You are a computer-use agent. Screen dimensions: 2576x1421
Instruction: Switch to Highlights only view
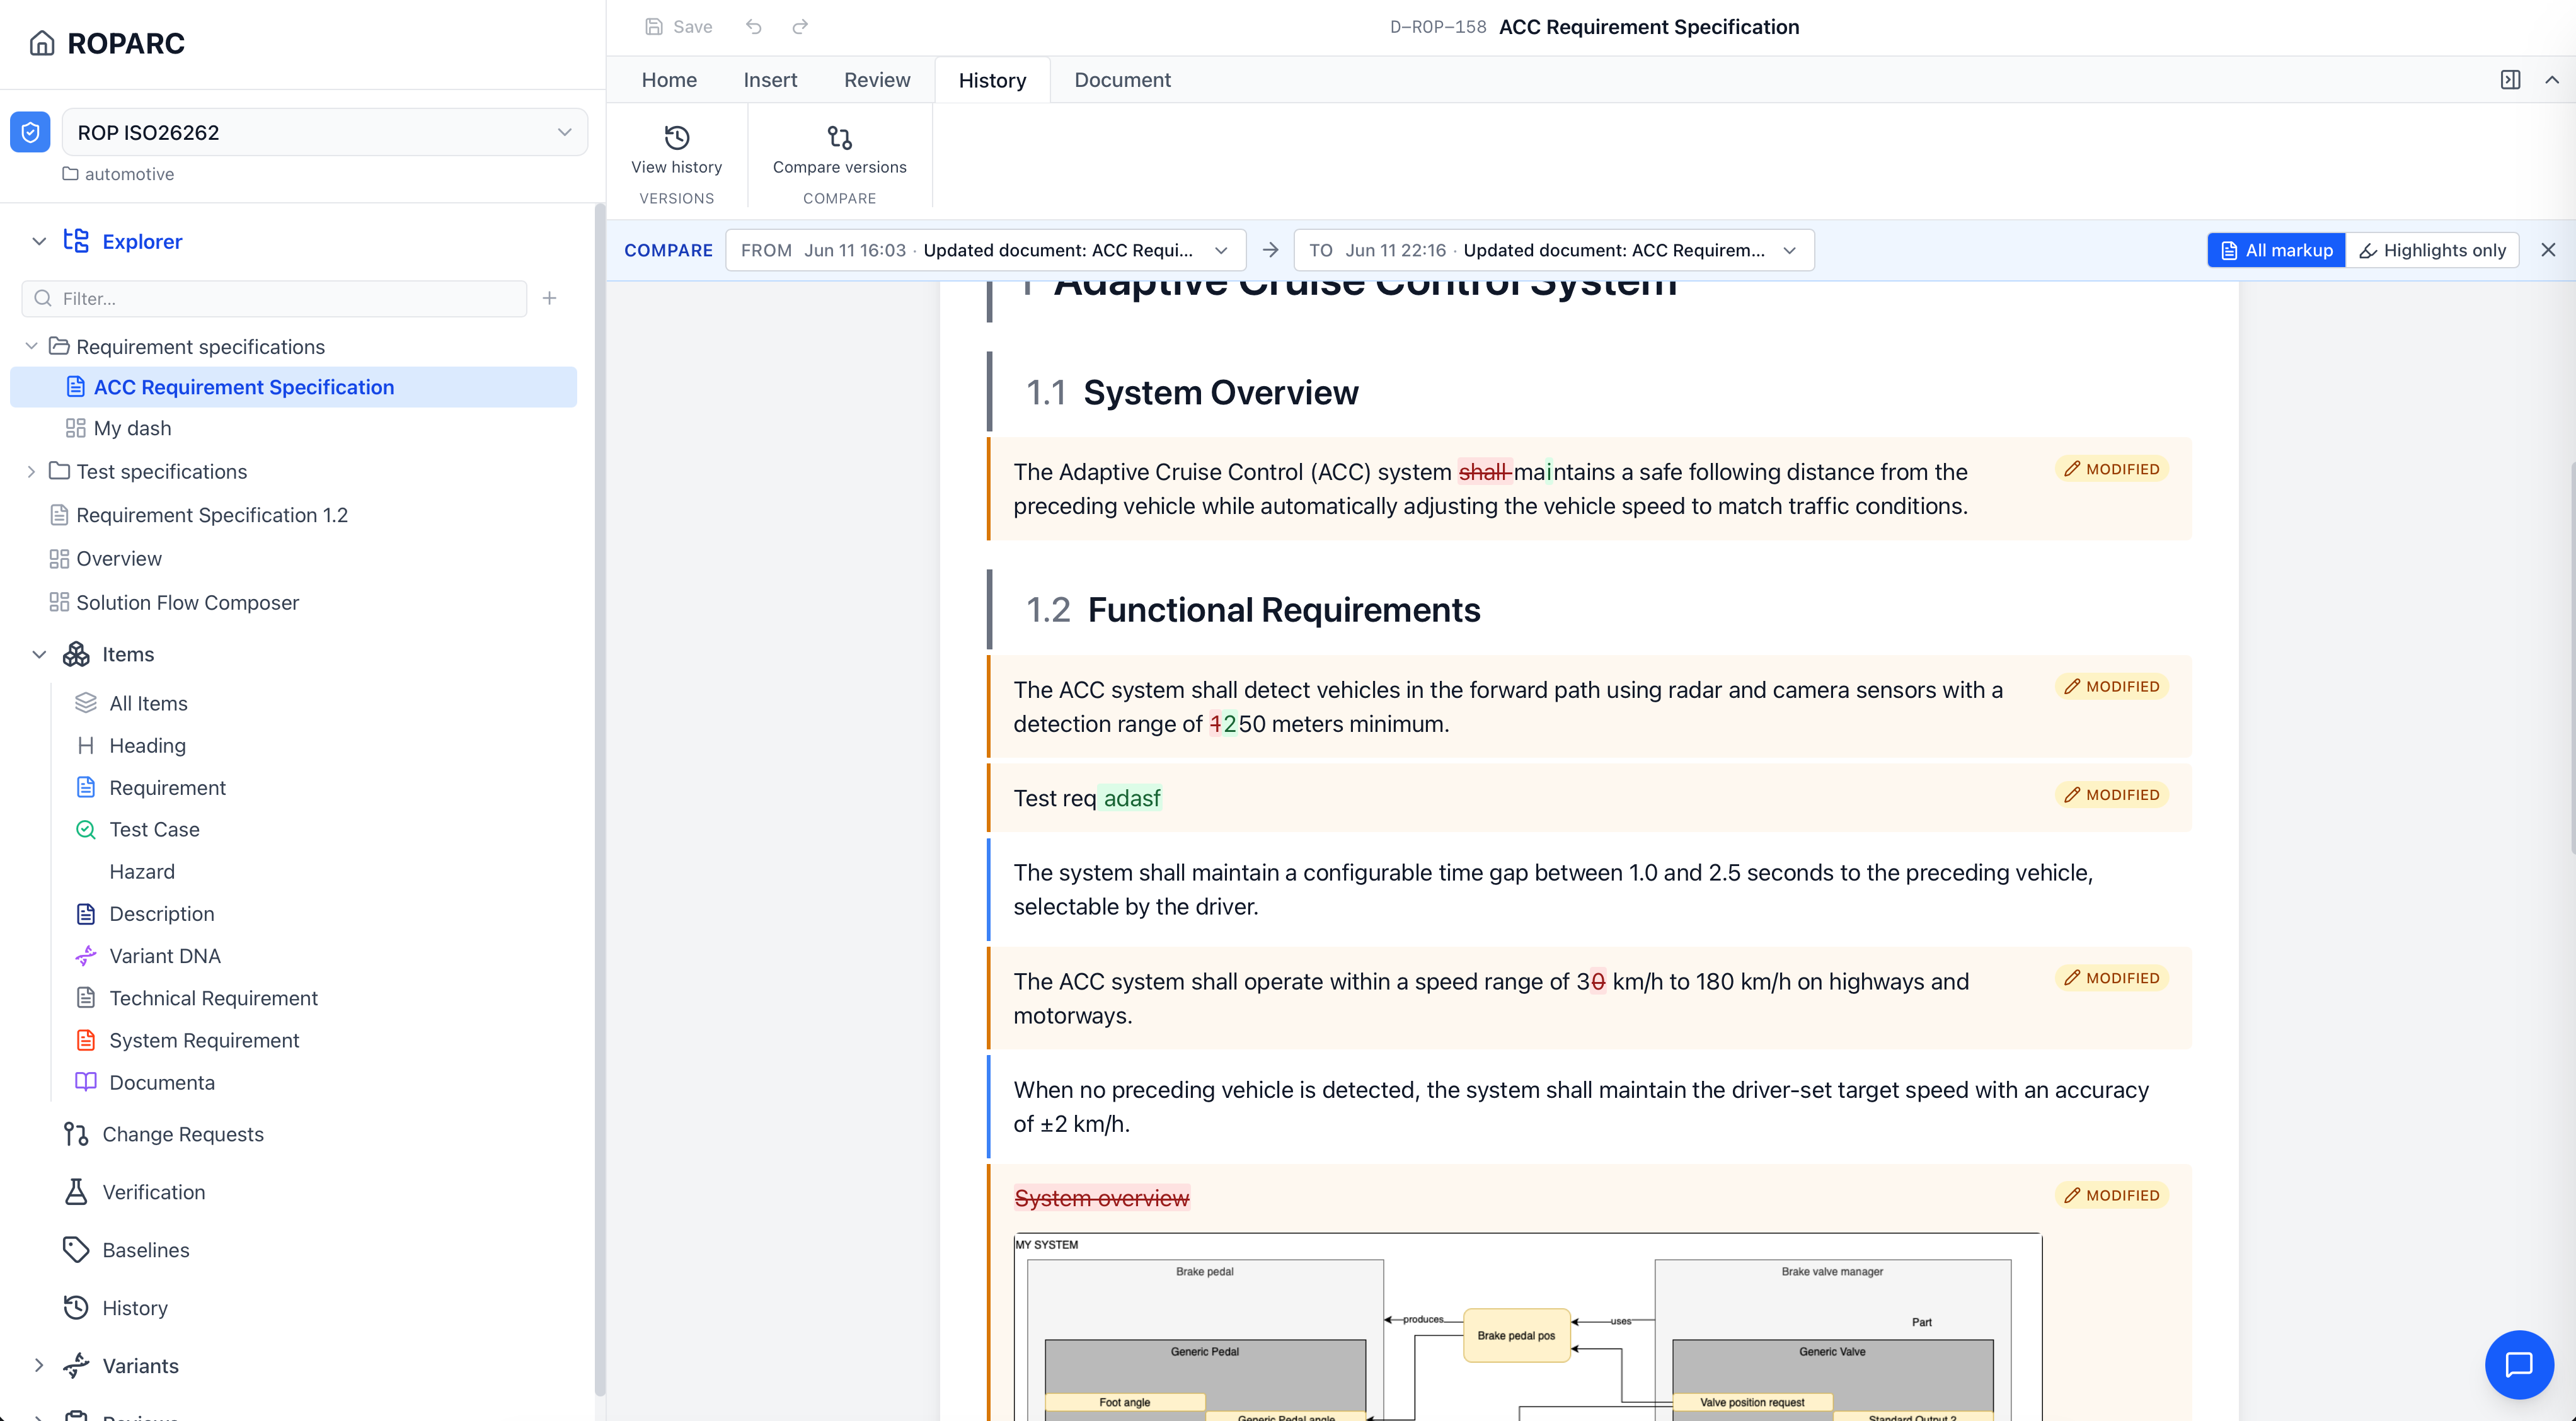tap(2432, 250)
